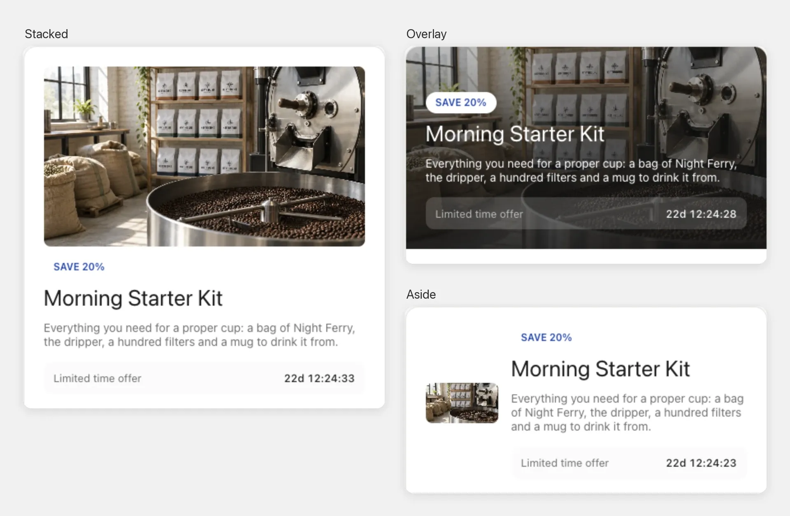Click the 22d 12:24:33 countdown in Stacked card

(x=319, y=378)
